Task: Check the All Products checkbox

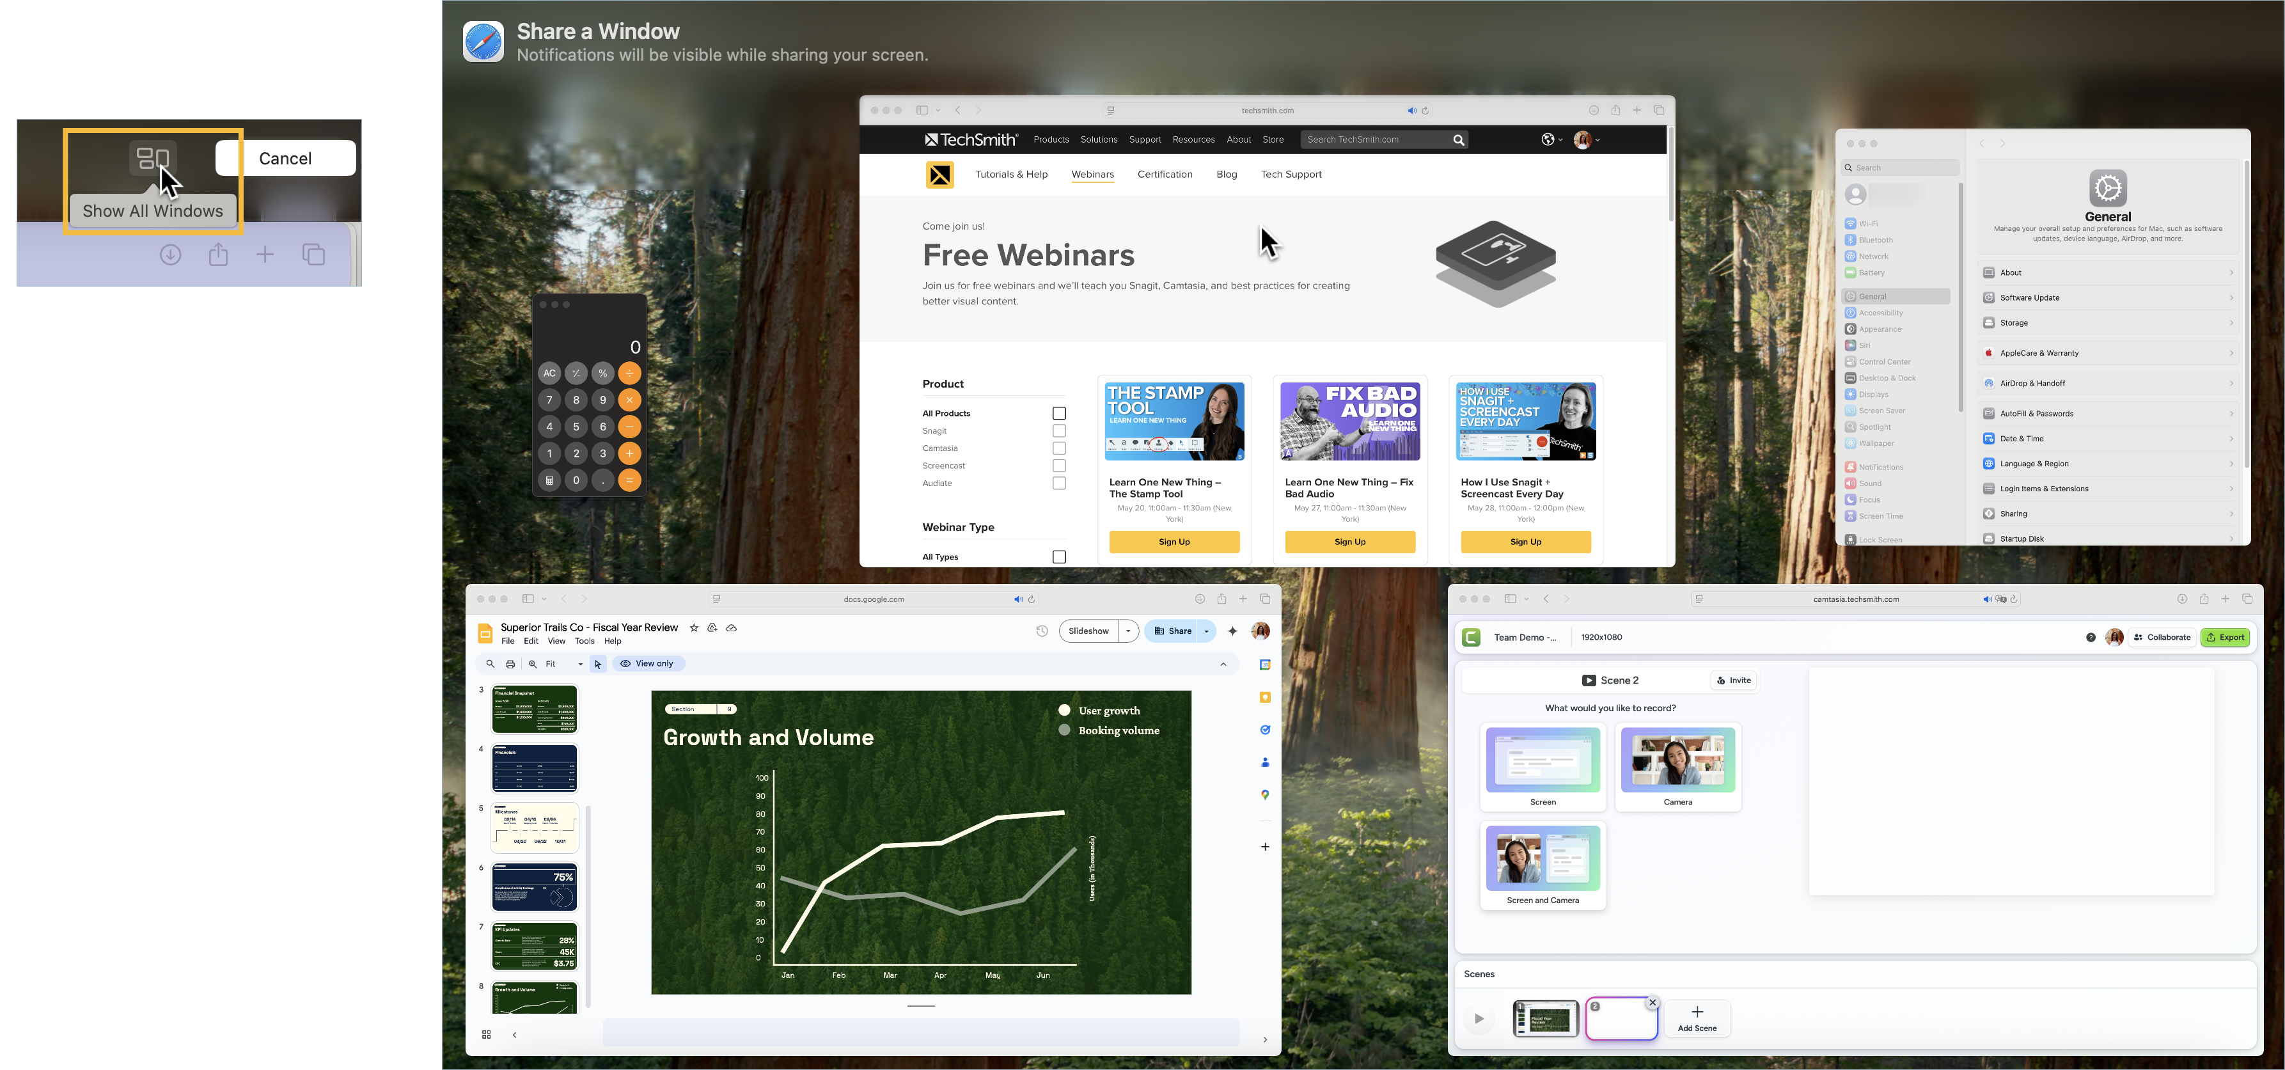Action: pyautogui.click(x=1058, y=413)
